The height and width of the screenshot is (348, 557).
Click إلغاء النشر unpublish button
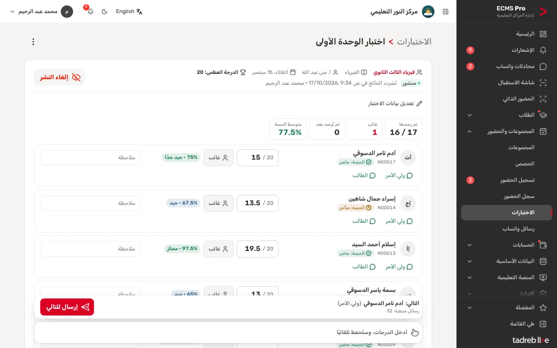point(60,77)
